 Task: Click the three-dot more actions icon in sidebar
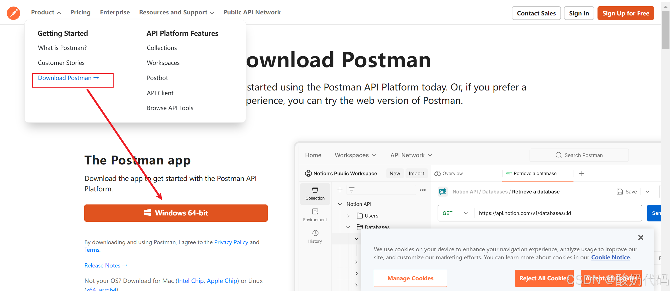tap(422, 190)
